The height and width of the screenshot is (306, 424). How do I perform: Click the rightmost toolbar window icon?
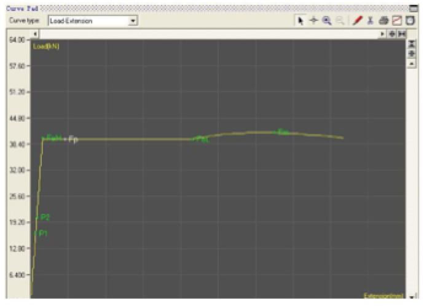pyautogui.click(x=410, y=20)
